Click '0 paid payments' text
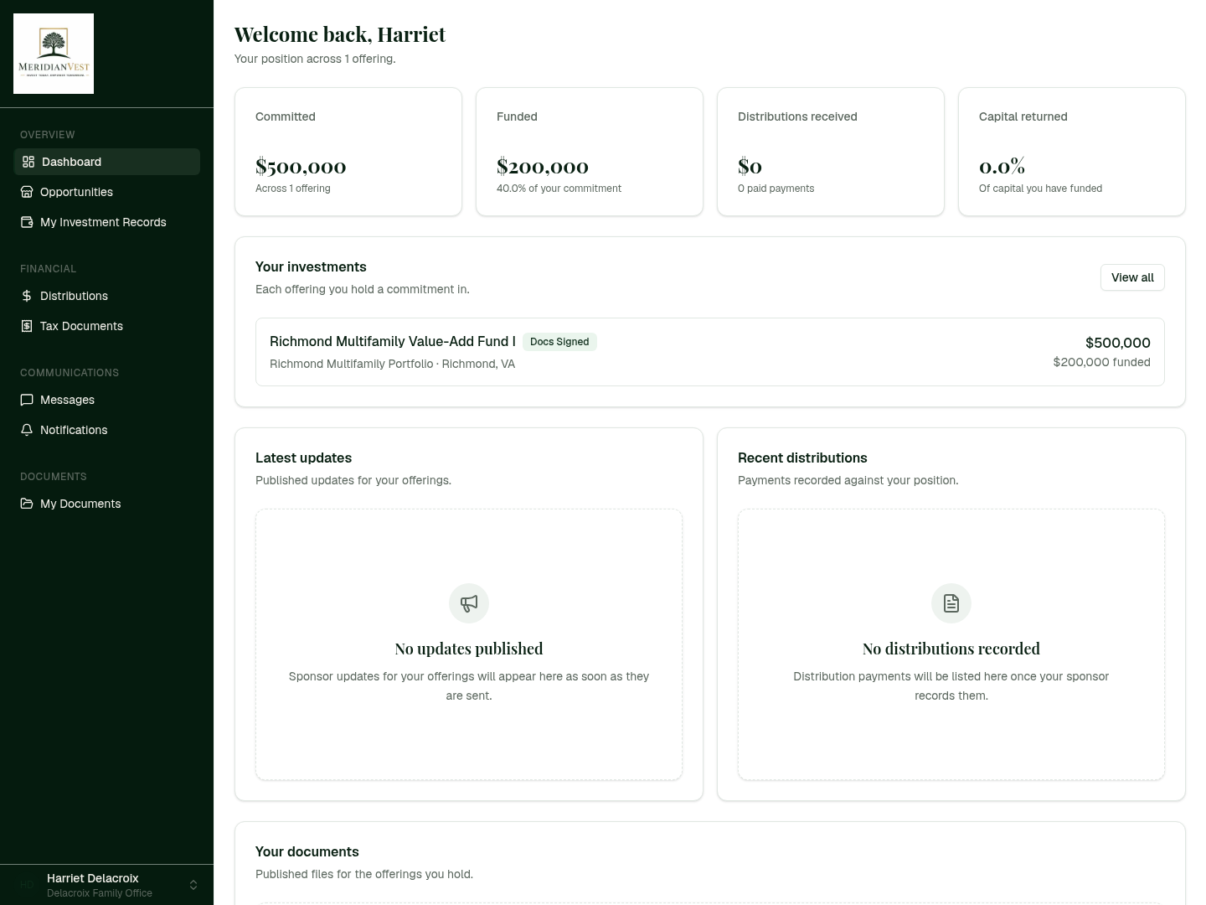This screenshot has height=905, width=1206. tap(776, 189)
